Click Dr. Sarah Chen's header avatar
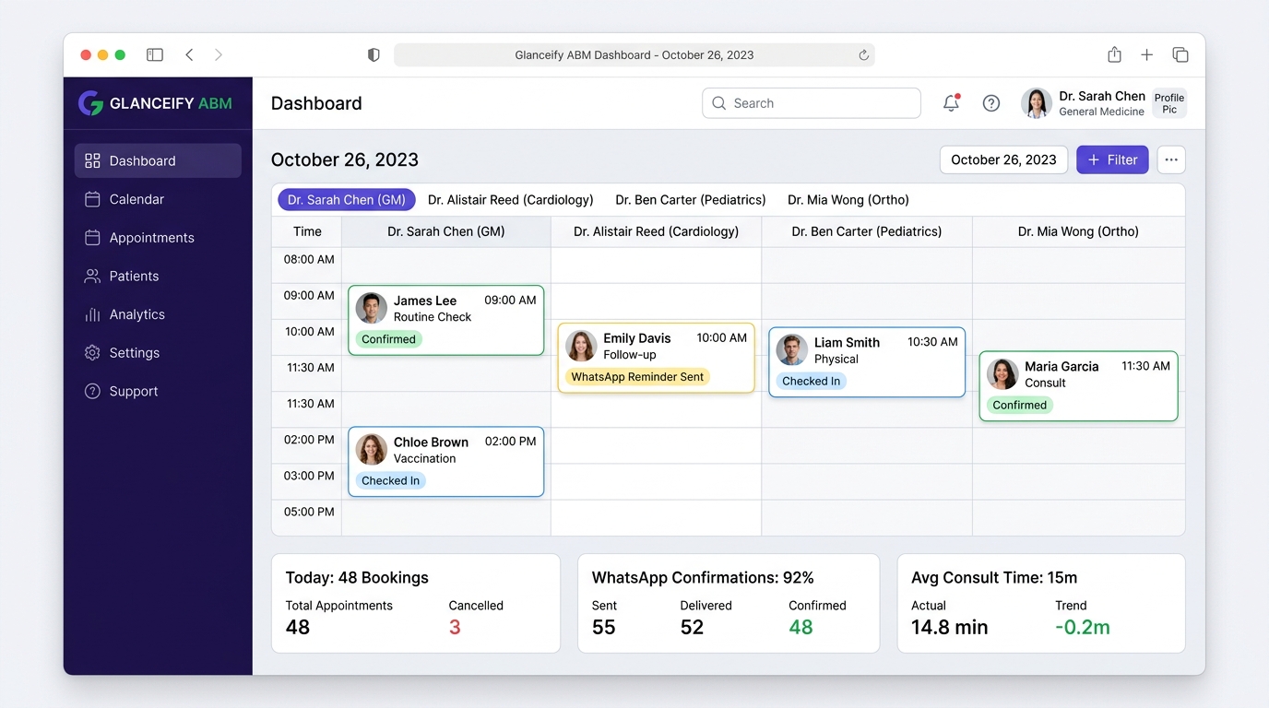The height and width of the screenshot is (708, 1269). pos(1037,103)
